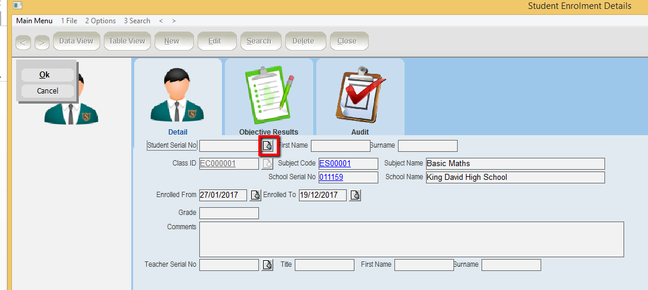Open the Main Menu
The image size is (648, 290).
tap(34, 21)
